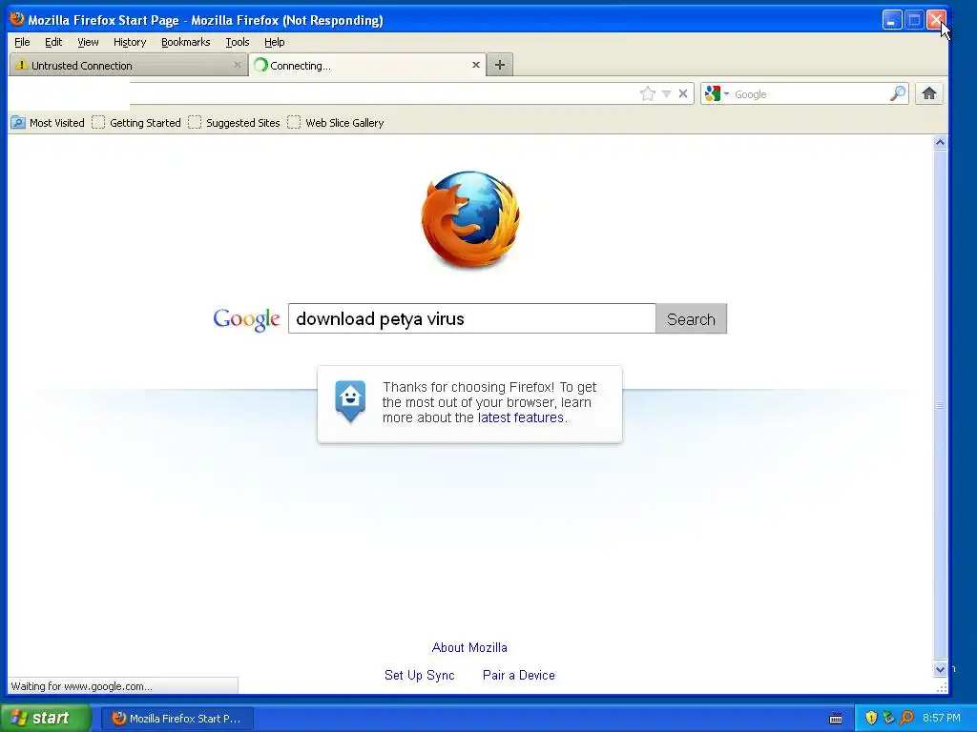Viewport: 977px width, 732px height.
Task: Click the on-screen keyboard icon in taskbar
Action: point(836,719)
